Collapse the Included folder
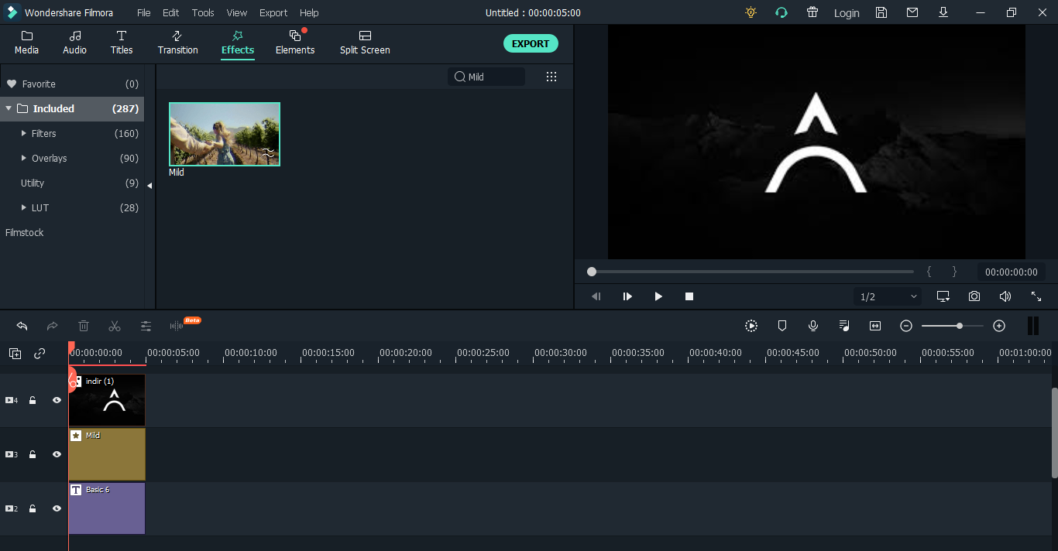The height and width of the screenshot is (551, 1058). pyautogui.click(x=9, y=108)
